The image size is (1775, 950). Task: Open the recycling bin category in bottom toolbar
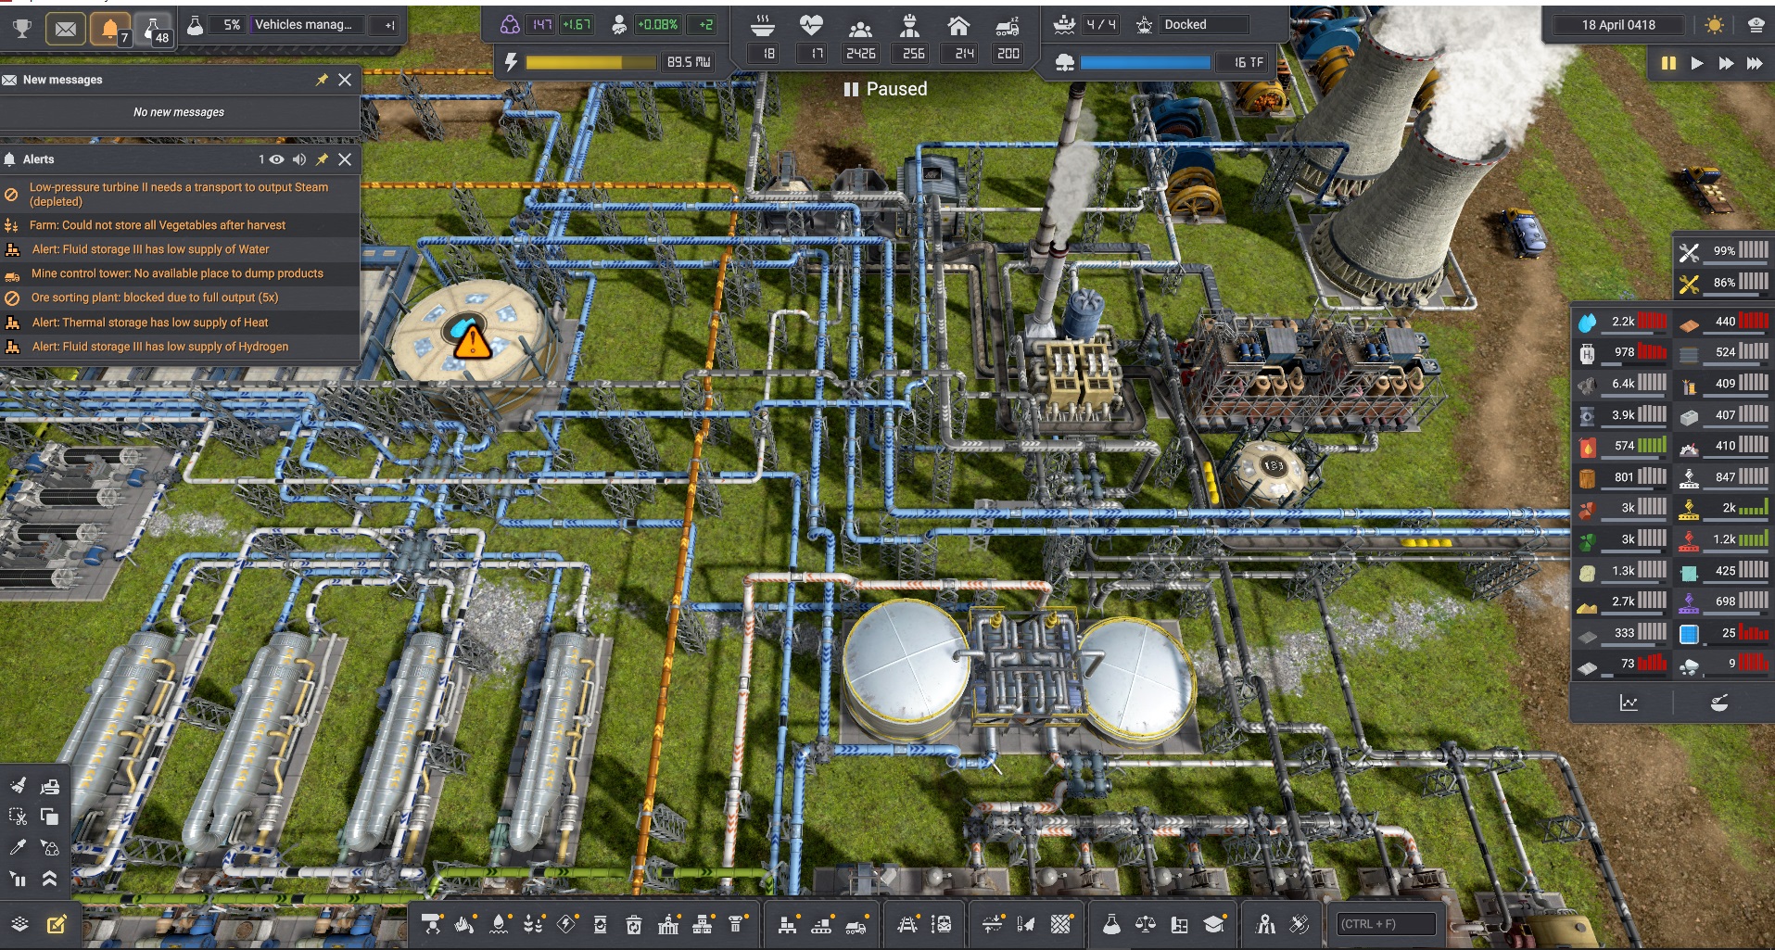tap(634, 923)
